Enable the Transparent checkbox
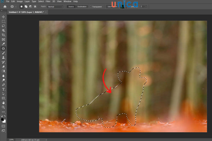This screenshot has width=212, height=141. (x=91, y=7)
